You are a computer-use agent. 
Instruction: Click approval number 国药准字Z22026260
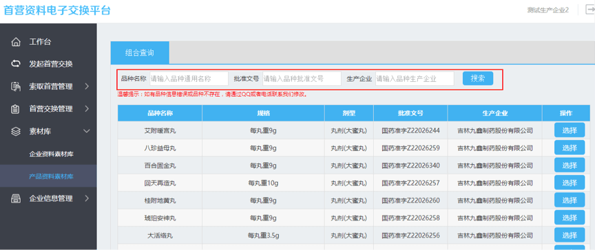click(410, 201)
